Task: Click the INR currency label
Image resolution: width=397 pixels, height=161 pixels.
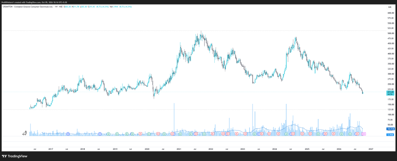Action: 389,7
